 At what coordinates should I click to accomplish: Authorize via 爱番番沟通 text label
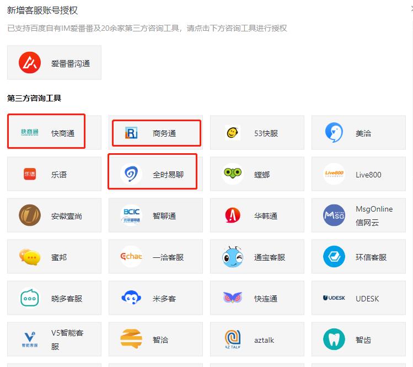tap(71, 63)
